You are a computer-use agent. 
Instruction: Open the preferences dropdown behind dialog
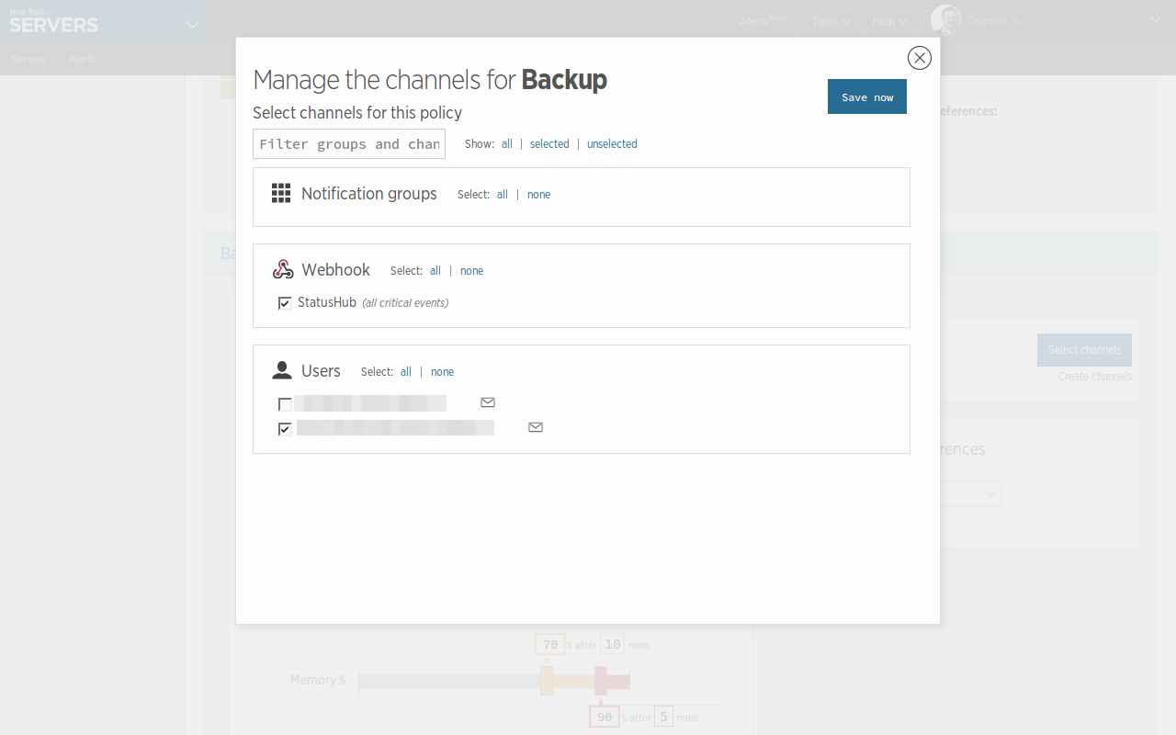pos(970,494)
